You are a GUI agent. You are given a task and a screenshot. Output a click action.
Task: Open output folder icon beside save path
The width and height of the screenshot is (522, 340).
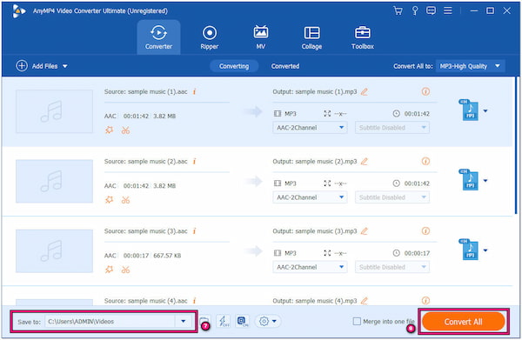204,321
